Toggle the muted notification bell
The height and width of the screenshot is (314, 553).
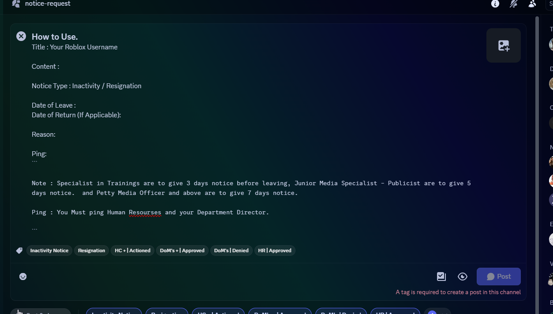tap(514, 4)
